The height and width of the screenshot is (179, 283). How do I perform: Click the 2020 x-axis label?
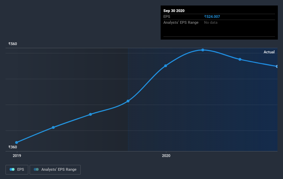point(166,156)
